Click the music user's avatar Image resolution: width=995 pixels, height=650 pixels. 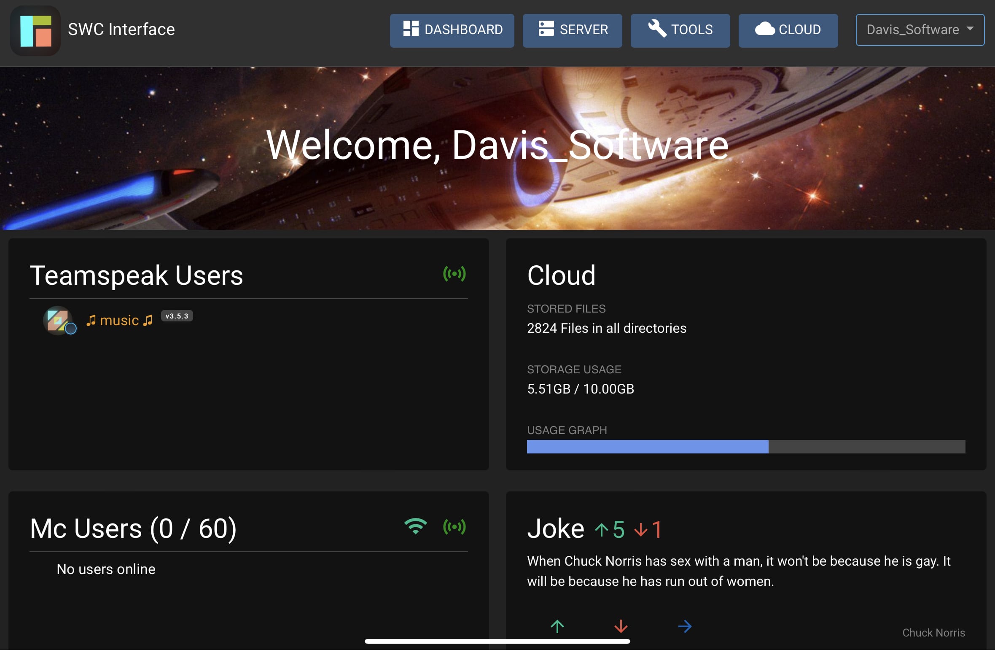point(59,321)
